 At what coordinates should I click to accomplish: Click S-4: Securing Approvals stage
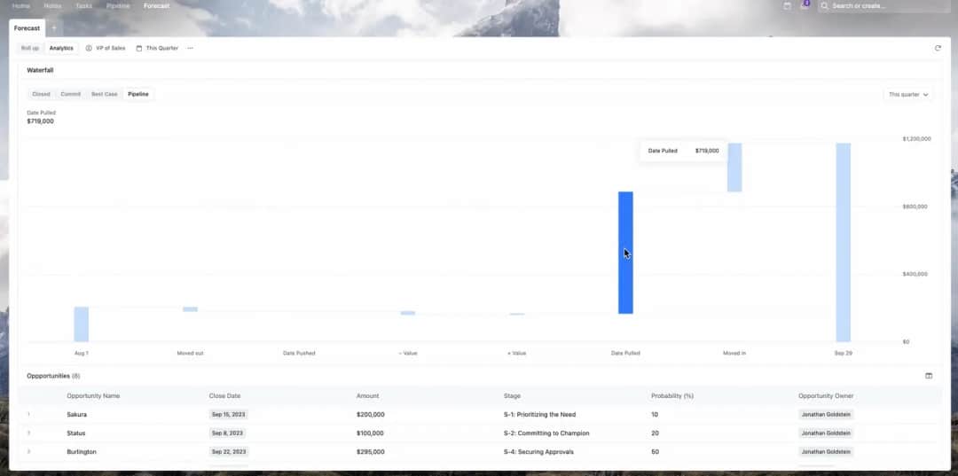coord(538,452)
